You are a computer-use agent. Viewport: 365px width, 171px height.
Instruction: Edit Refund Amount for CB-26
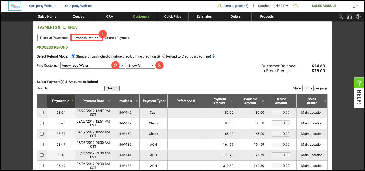[281, 123]
